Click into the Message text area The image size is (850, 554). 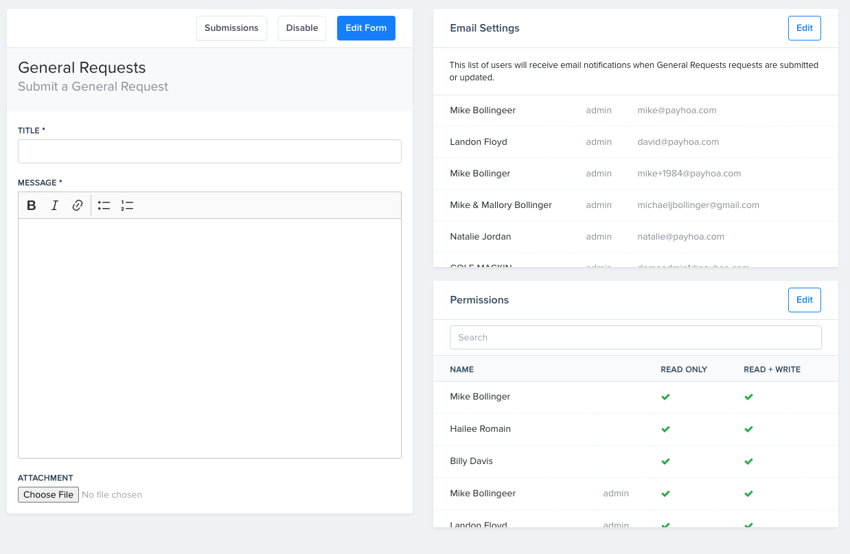tap(209, 338)
